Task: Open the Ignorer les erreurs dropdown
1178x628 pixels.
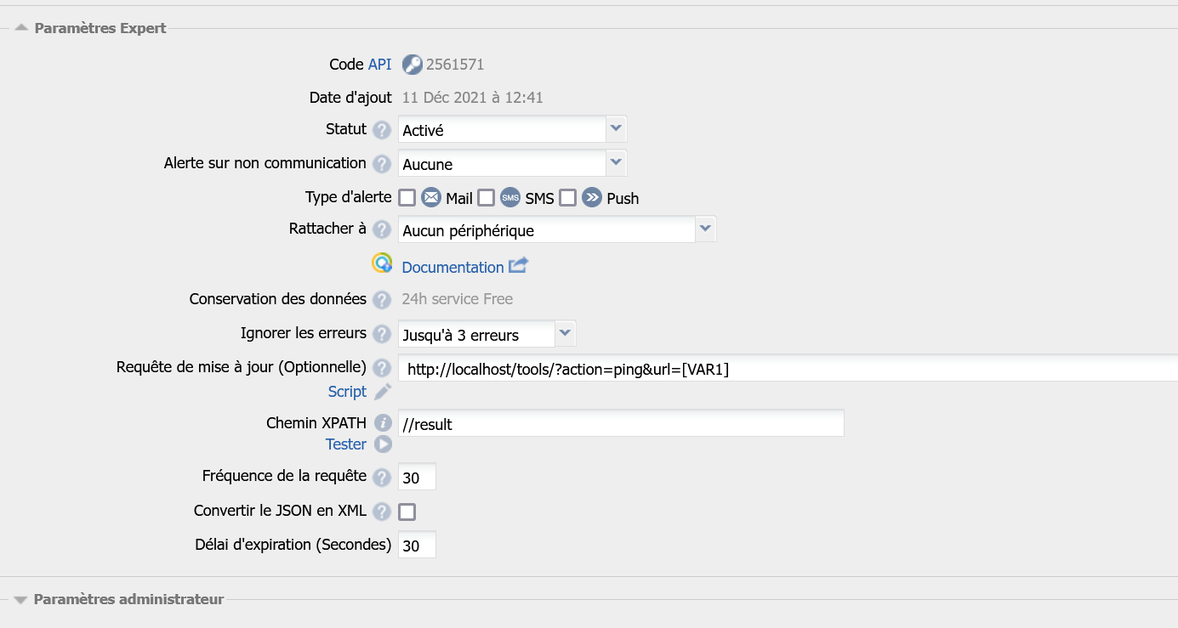Action: [x=487, y=334]
